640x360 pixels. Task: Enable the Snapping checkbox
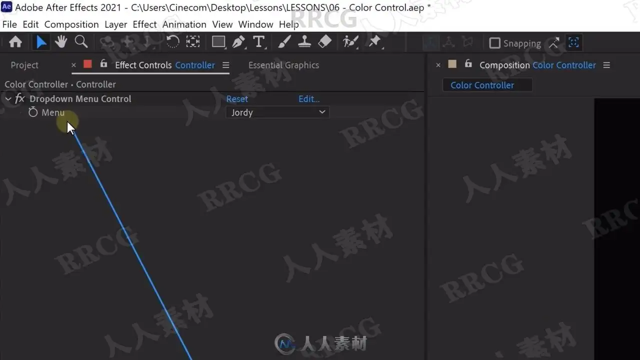click(494, 43)
